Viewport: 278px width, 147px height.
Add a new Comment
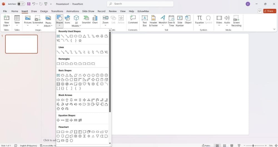[x=133, y=20]
